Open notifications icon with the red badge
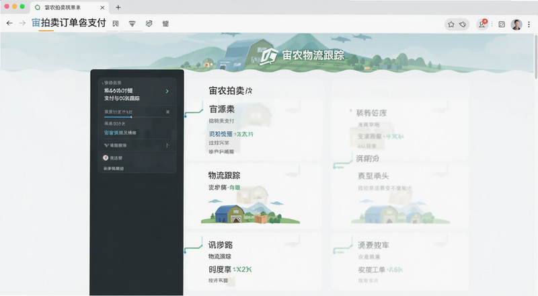Screen dimensions: 538x296 482,24
